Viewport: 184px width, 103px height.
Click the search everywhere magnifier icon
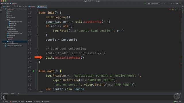point(183,3)
